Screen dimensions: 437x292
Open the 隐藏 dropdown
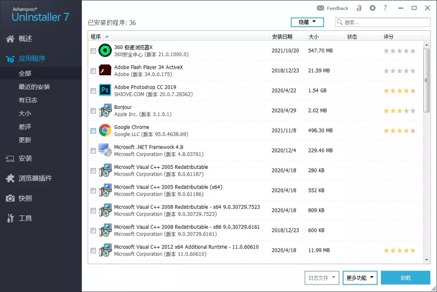pos(307,22)
